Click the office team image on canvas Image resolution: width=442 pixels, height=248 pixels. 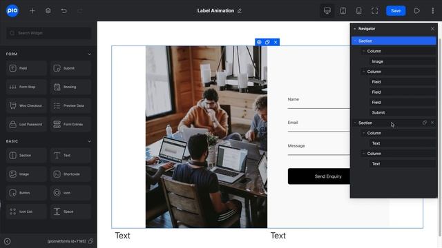[206, 136]
